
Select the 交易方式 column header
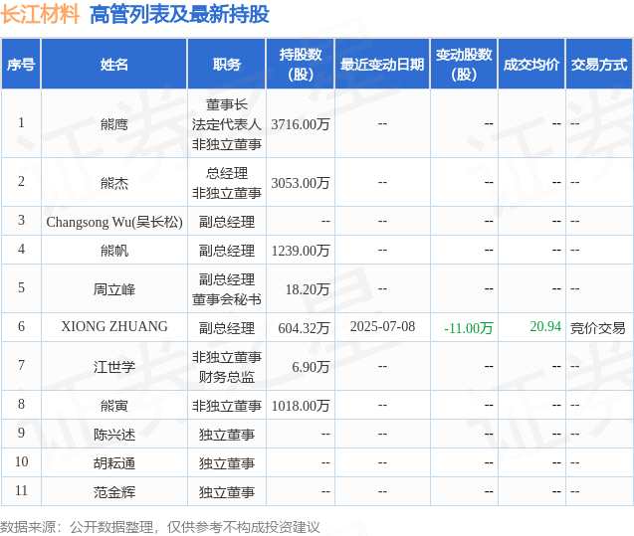click(x=599, y=65)
